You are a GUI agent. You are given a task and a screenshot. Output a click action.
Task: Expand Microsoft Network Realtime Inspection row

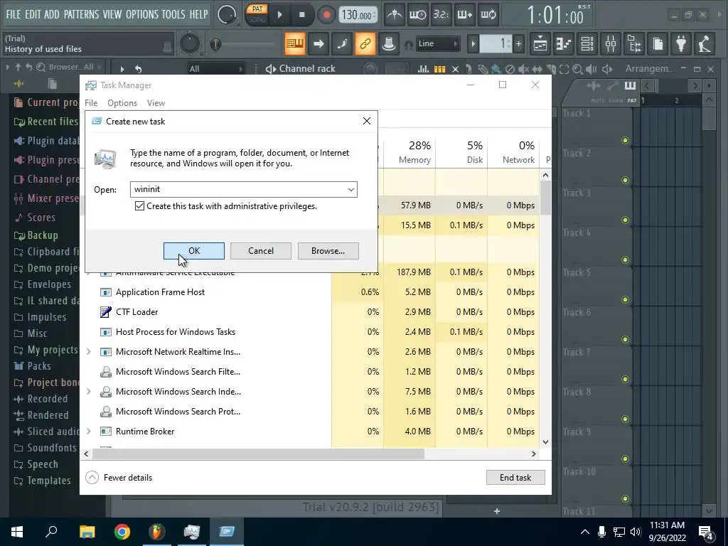pyautogui.click(x=88, y=351)
